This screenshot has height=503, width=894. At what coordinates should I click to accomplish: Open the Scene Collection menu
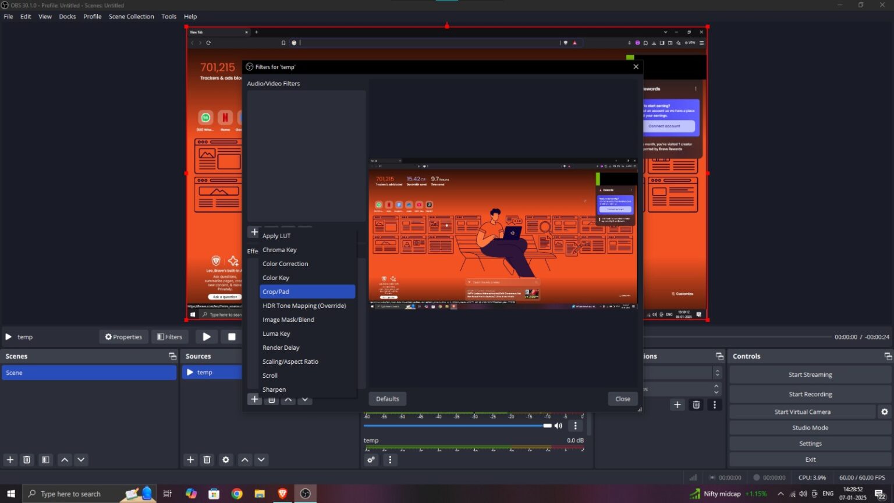tap(131, 16)
